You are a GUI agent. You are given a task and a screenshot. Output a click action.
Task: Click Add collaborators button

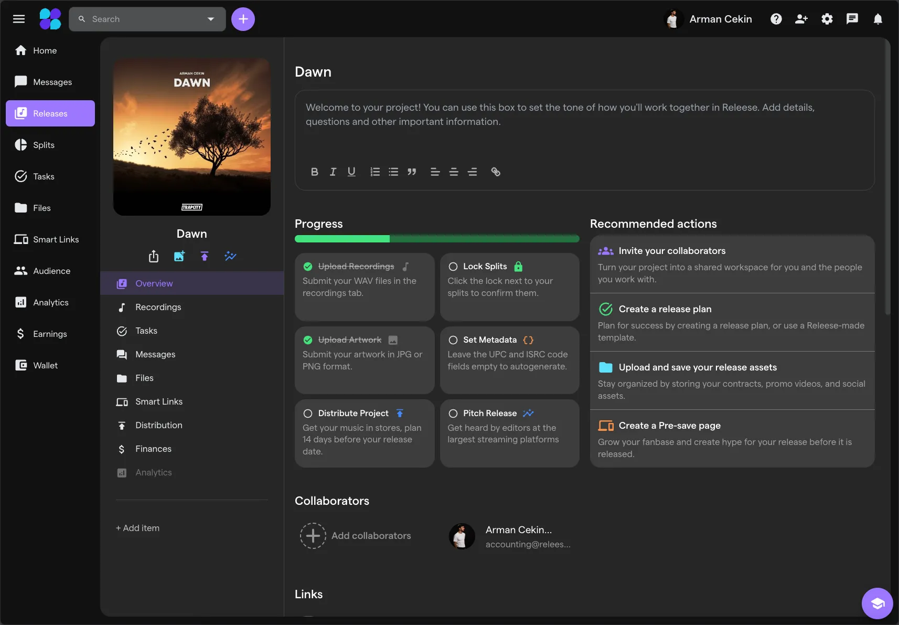tap(356, 536)
